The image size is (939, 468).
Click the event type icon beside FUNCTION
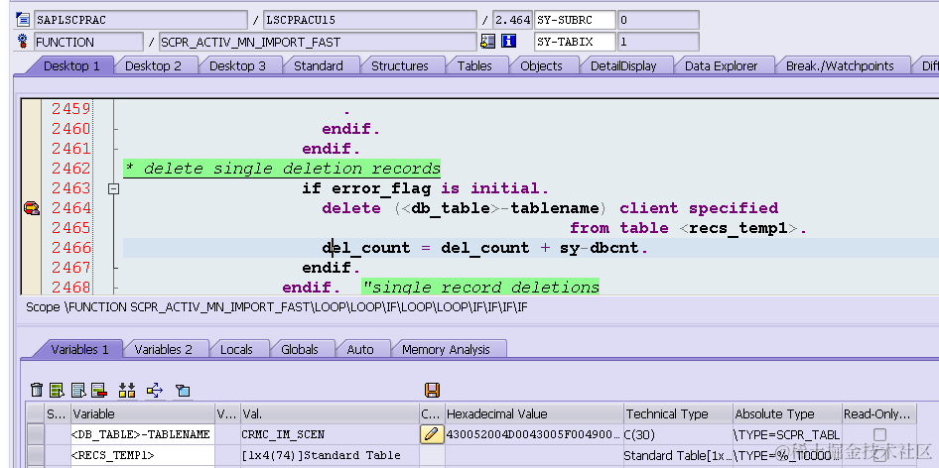[23, 42]
